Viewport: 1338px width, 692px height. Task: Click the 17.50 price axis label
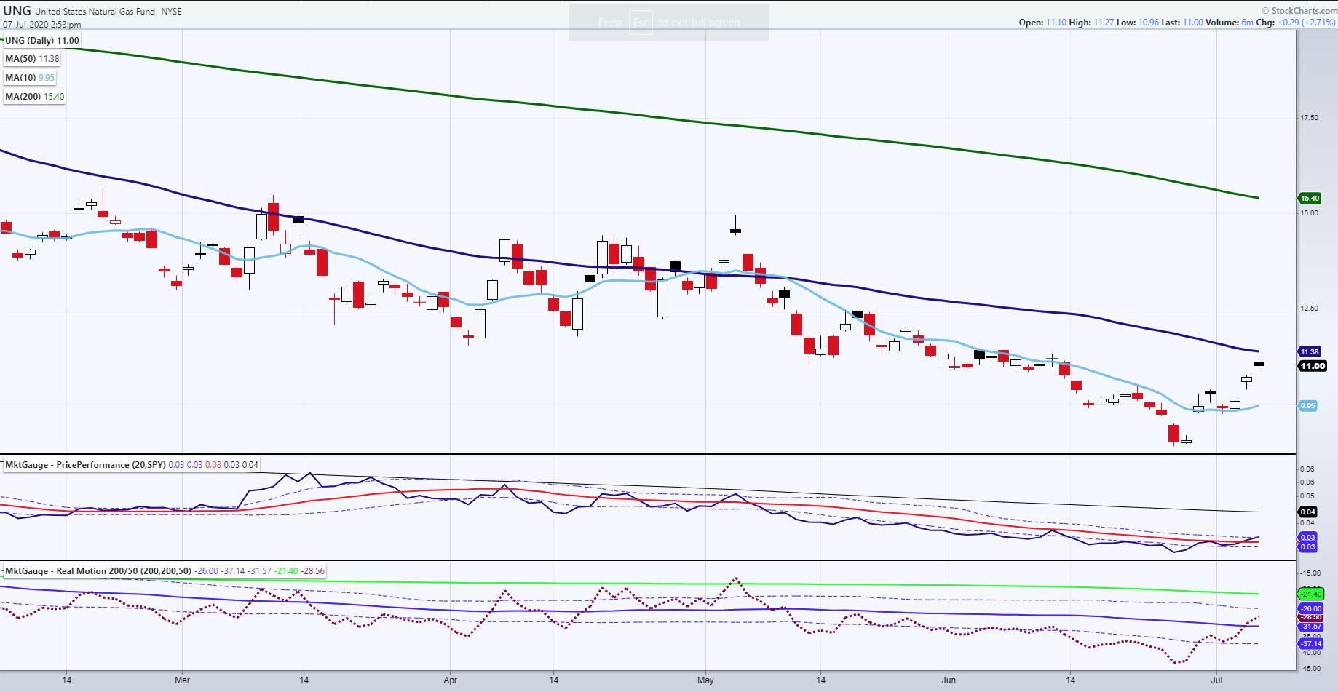coord(1309,117)
